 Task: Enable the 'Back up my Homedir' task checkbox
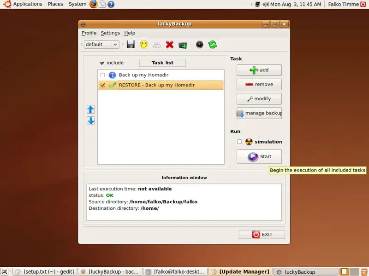102,75
